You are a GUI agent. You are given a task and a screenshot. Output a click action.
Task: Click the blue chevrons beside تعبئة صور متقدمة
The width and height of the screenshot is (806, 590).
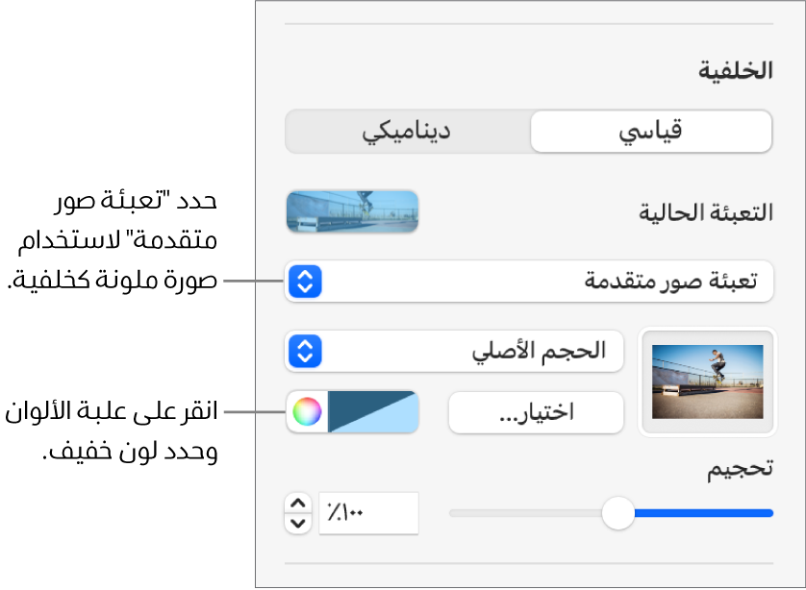304,282
